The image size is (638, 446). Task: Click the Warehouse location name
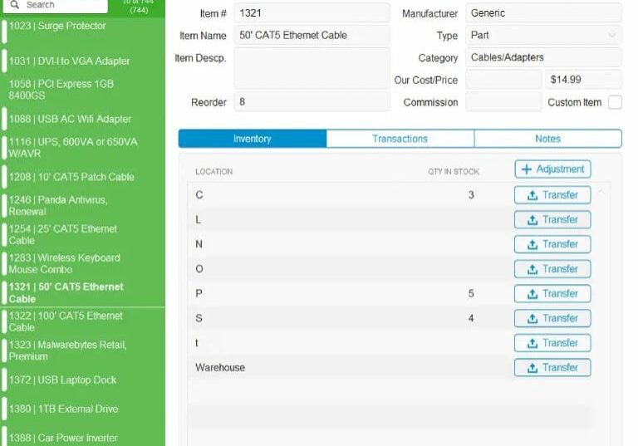(x=220, y=367)
